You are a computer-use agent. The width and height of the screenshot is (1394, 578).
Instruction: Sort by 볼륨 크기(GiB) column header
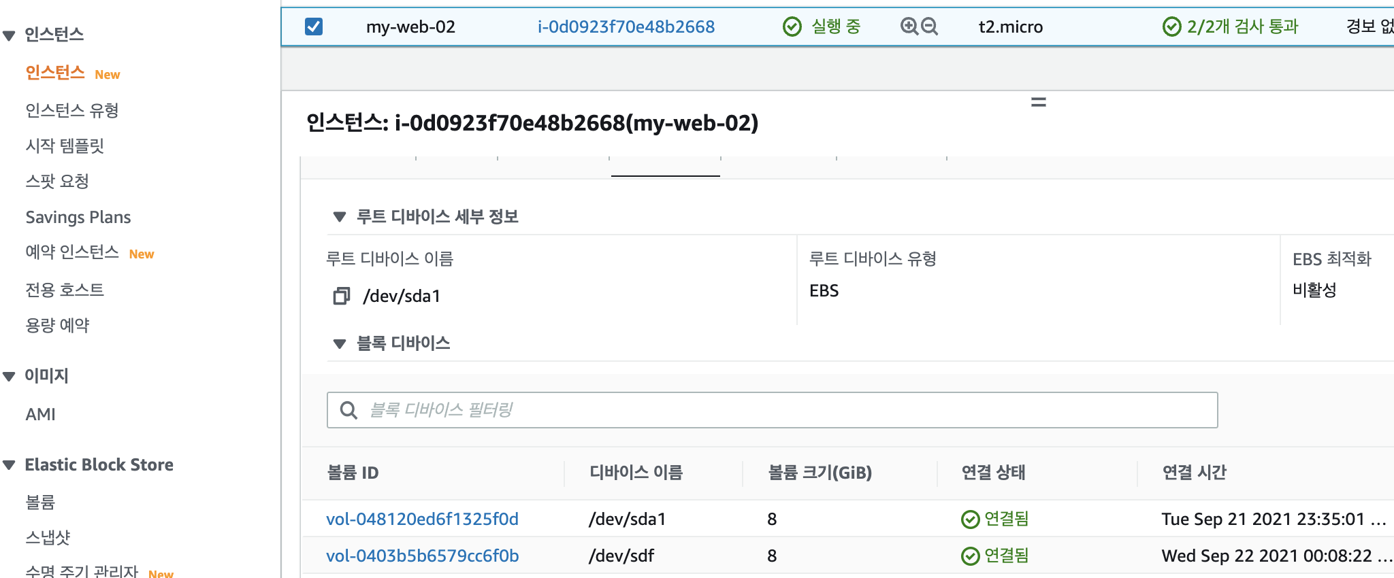tap(820, 473)
